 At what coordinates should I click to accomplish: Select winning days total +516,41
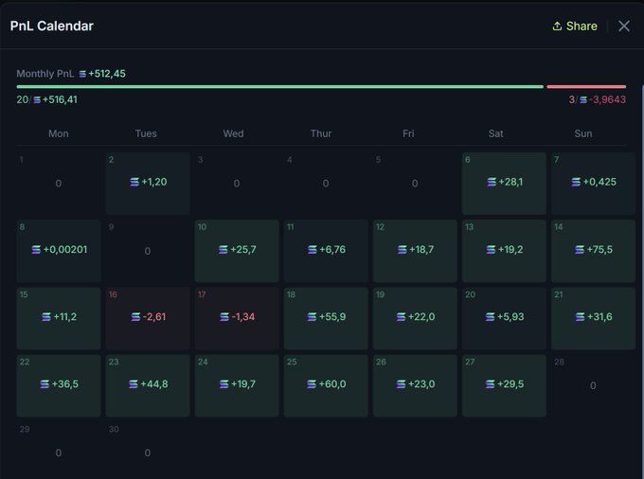click(x=60, y=99)
